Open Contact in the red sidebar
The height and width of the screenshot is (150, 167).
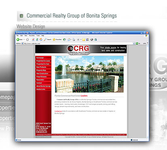[43, 83]
